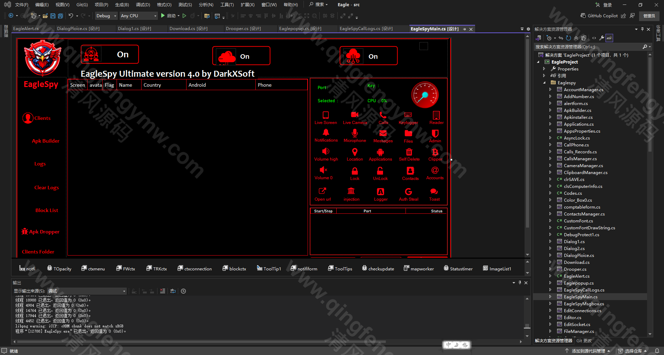Image resolution: width=664 pixels, height=355 pixels.
Task: Click the Properties wrench icon in Solution Explorer
Action: coord(602,38)
